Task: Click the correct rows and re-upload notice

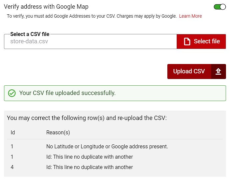Action: tap(87, 118)
